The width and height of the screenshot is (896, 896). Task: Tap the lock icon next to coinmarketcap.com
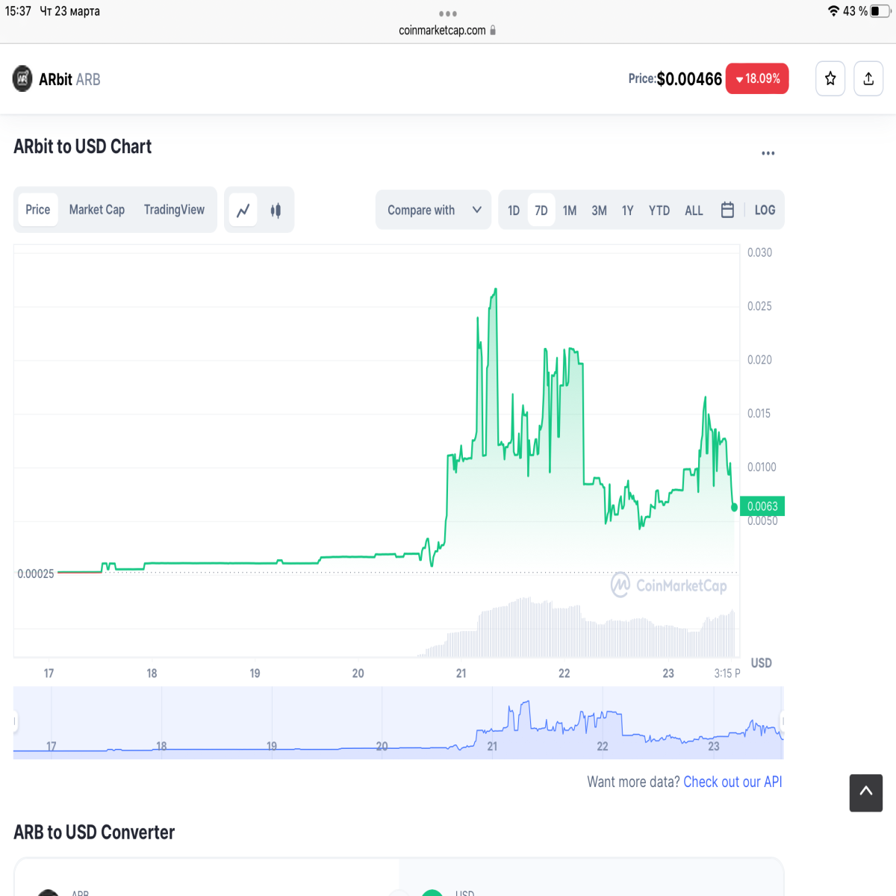493,31
